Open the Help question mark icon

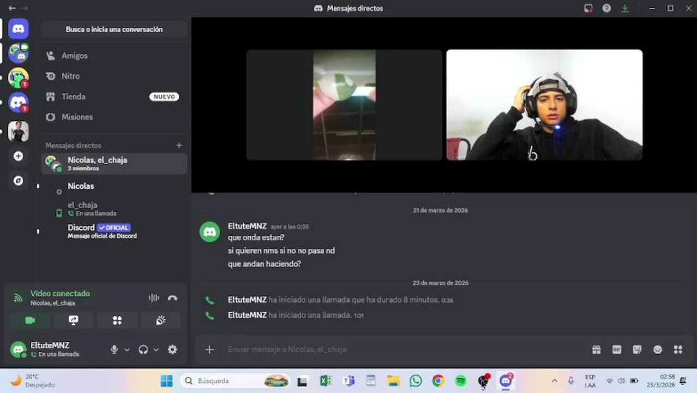tap(606, 8)
